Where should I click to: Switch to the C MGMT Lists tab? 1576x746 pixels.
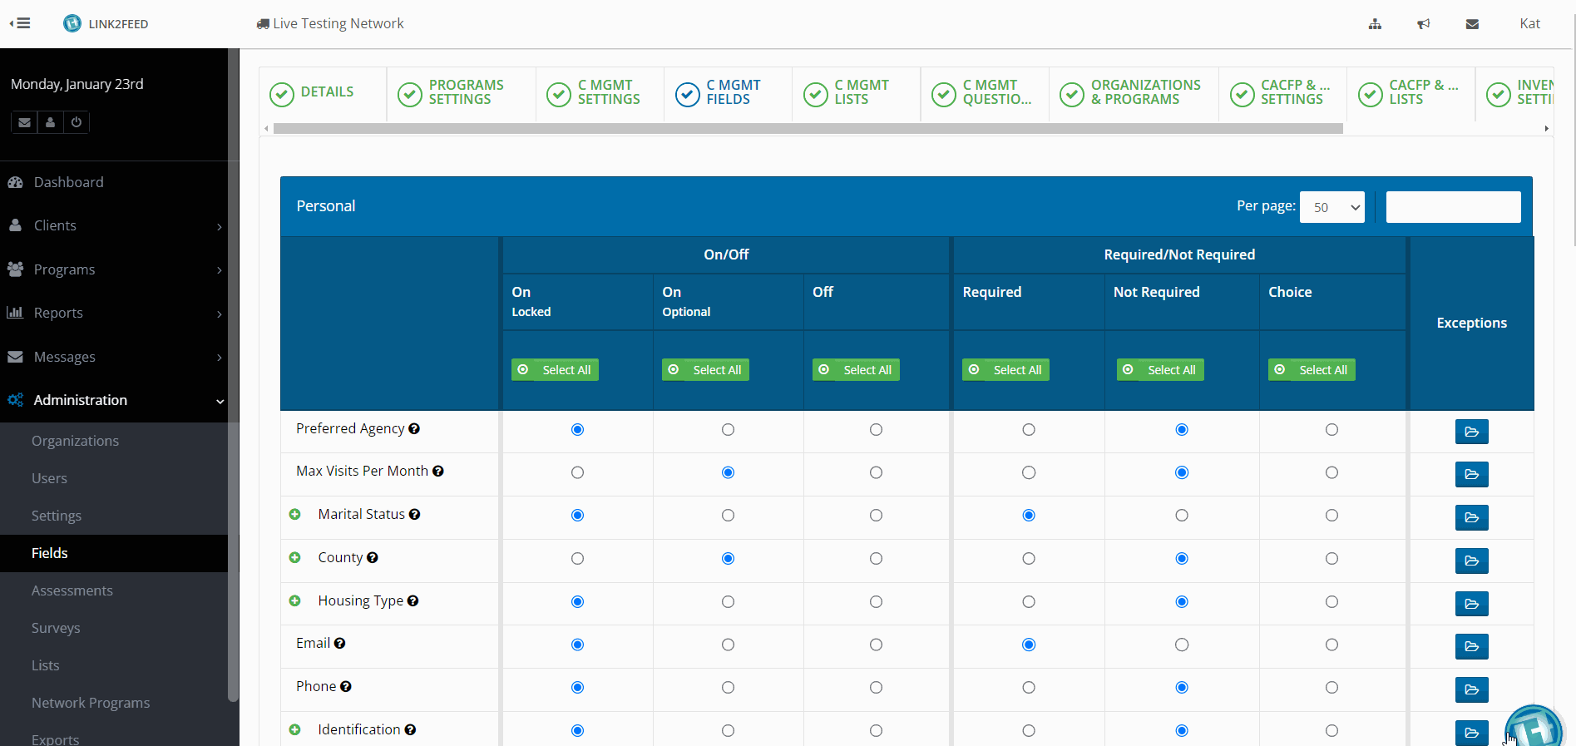(x=856, y=92)
